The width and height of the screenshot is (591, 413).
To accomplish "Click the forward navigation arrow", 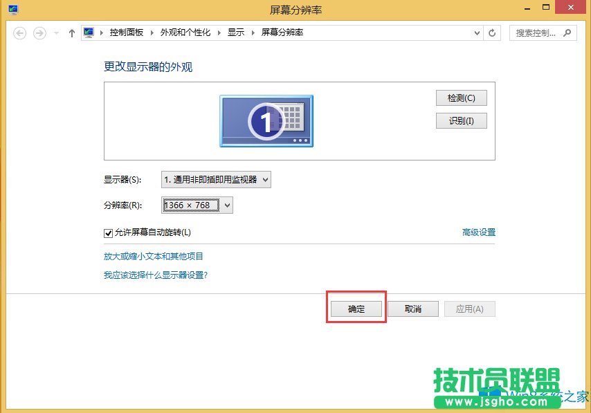I will 38,33.
